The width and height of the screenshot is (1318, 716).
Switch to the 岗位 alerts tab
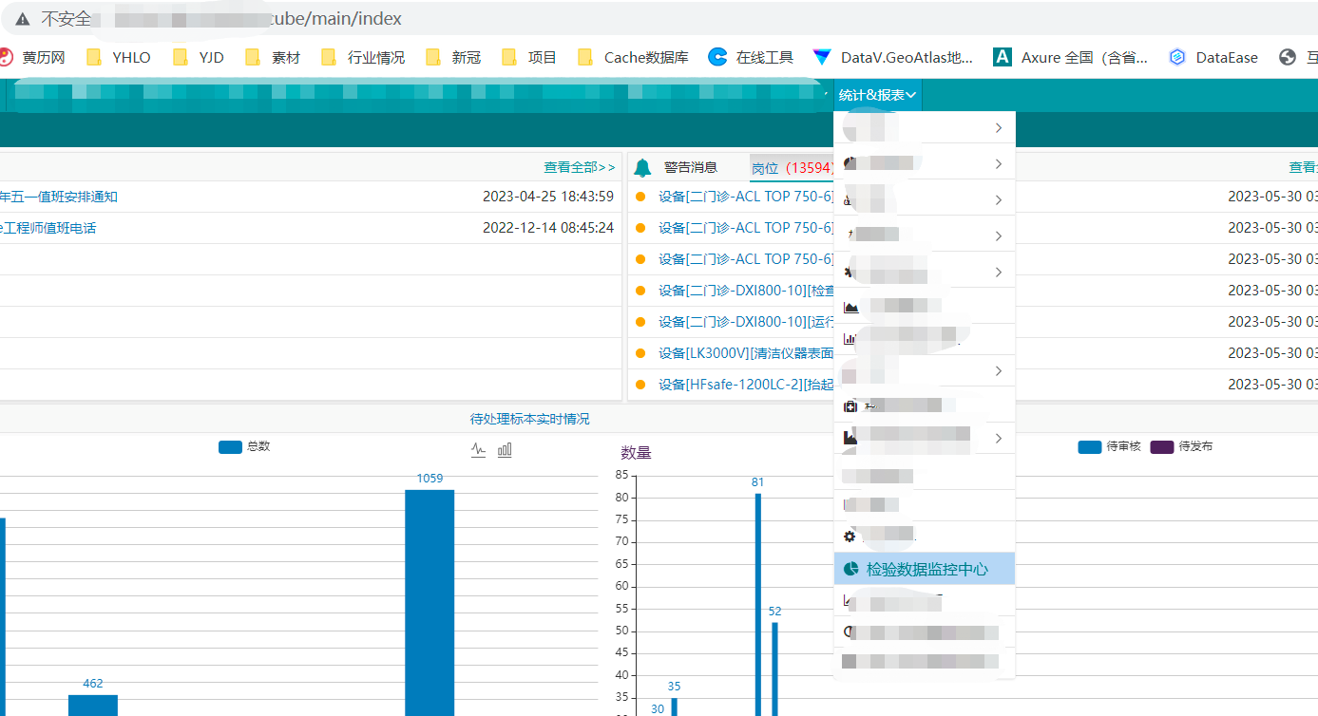click(765, 168)
